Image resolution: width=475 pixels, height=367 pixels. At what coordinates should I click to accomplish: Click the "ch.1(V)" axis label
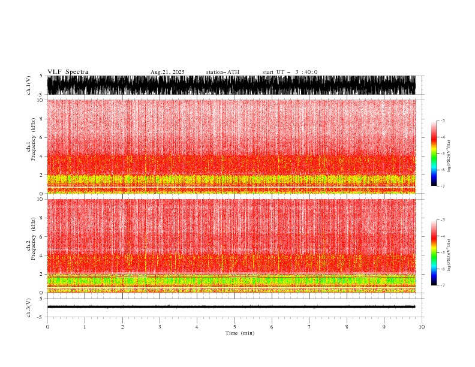click(x=29, y=85)
